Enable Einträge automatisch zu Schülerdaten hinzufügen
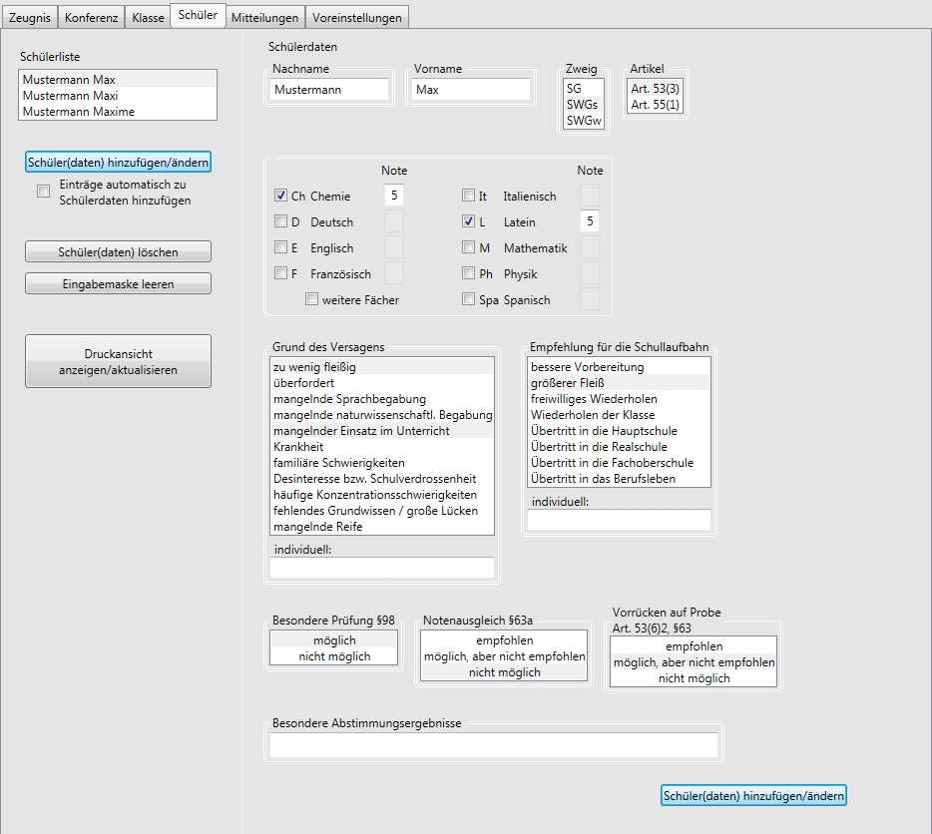The height and width of the screenshot is (834, 932). click(43, 192)
